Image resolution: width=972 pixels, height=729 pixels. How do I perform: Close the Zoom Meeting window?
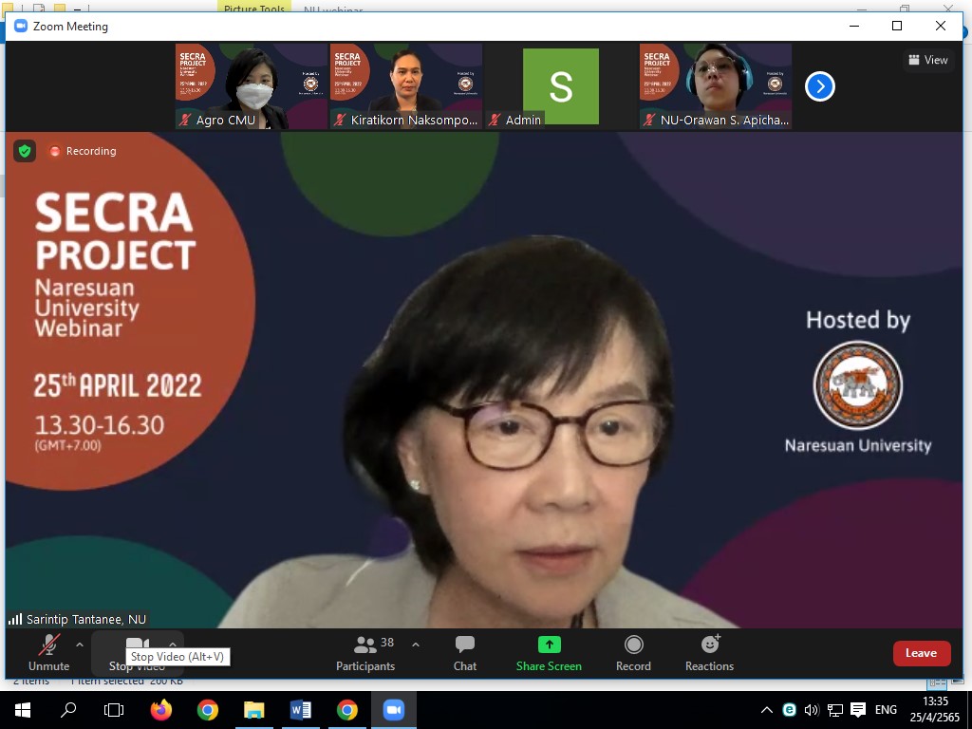click(x=941, y=26)
